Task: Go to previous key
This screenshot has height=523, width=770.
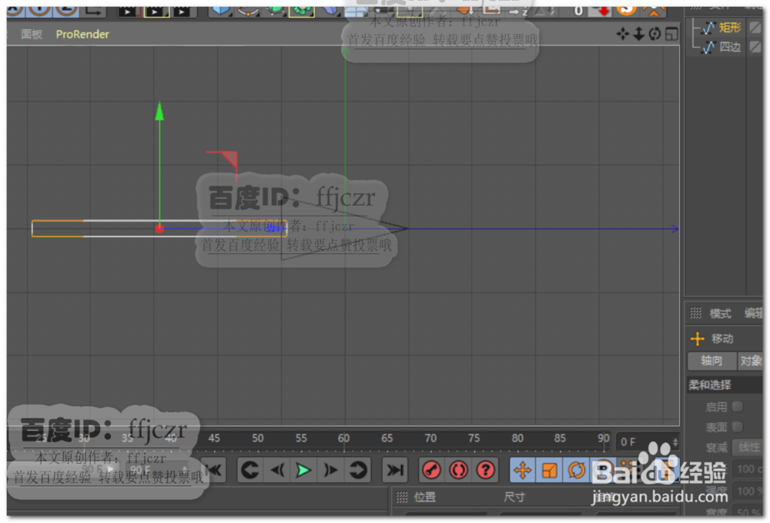Action: click(x=250, y=471)
